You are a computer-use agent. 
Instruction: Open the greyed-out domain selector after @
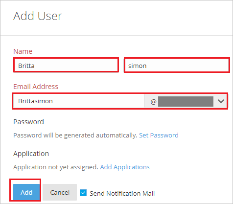[x=186, y=101]
